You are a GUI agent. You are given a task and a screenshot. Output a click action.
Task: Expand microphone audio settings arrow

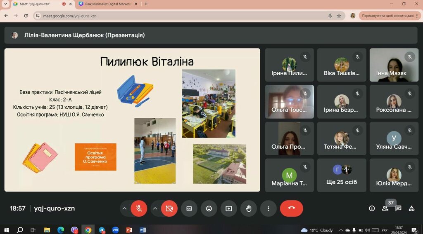point(124,208)
